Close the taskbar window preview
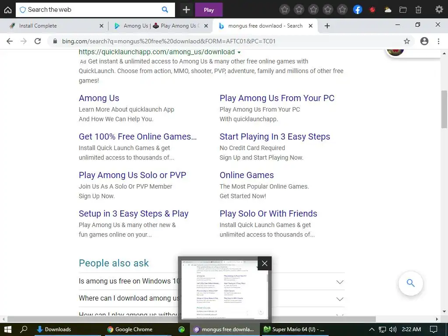 click(x=265, y=263)
